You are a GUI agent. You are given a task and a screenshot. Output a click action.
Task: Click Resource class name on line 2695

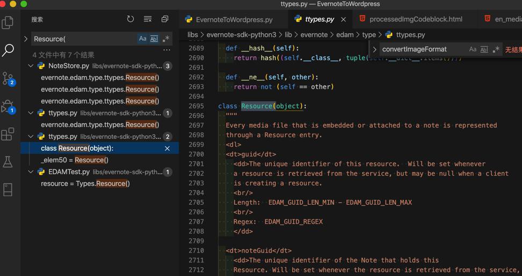pyautogui.click(x=257, y=106)
